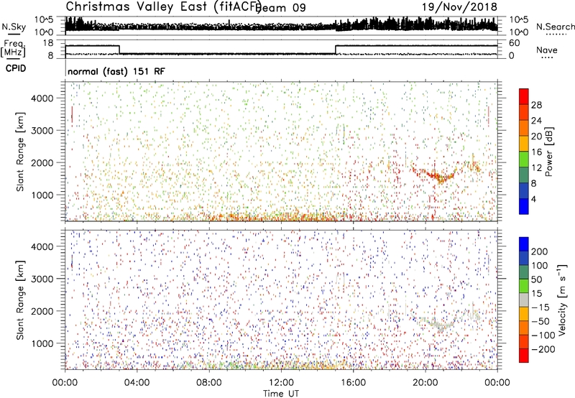This screenshot has width=575, height=398.
Task: Select the N.Search legend label
Action: [555, 27]
